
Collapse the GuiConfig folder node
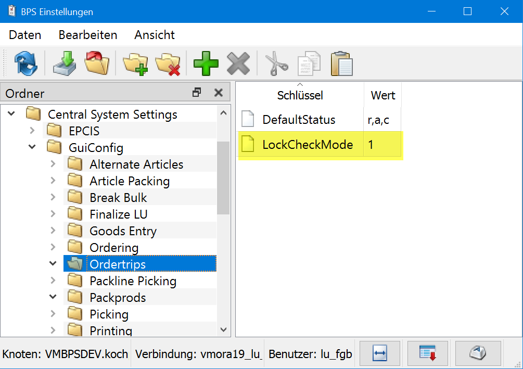(x=32, y=147)
